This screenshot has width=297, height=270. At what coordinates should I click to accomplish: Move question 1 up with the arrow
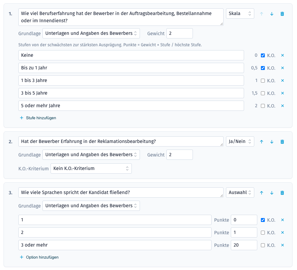coord(261,14)
